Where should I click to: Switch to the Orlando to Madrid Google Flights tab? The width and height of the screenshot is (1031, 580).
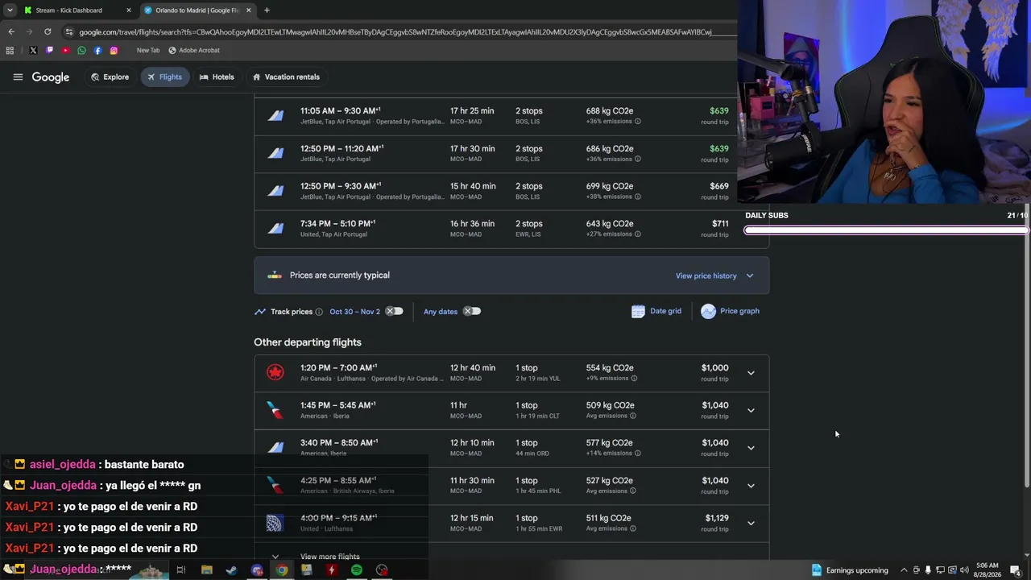tap(198, 10)
